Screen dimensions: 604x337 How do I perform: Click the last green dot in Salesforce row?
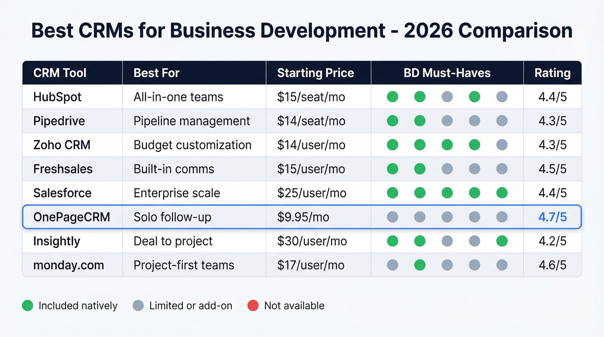coord(502,193)
